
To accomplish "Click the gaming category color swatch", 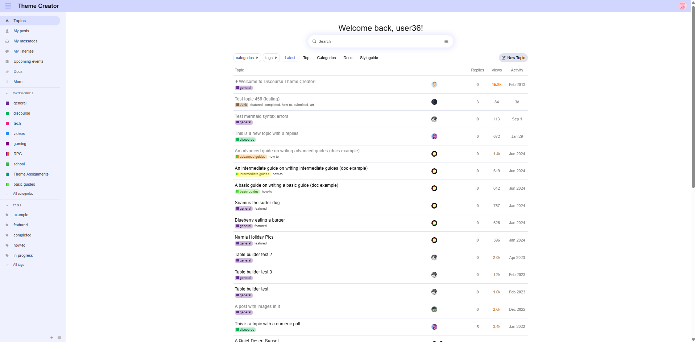I will [7, 144].
